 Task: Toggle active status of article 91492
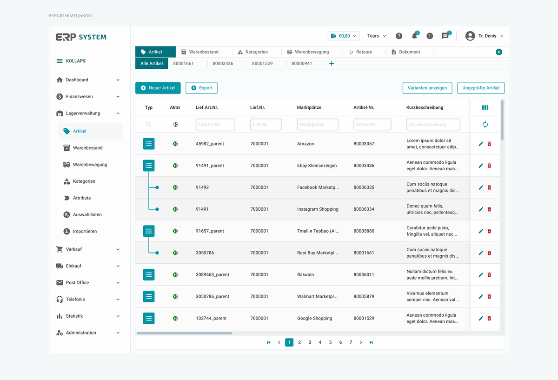click(175, 187)
